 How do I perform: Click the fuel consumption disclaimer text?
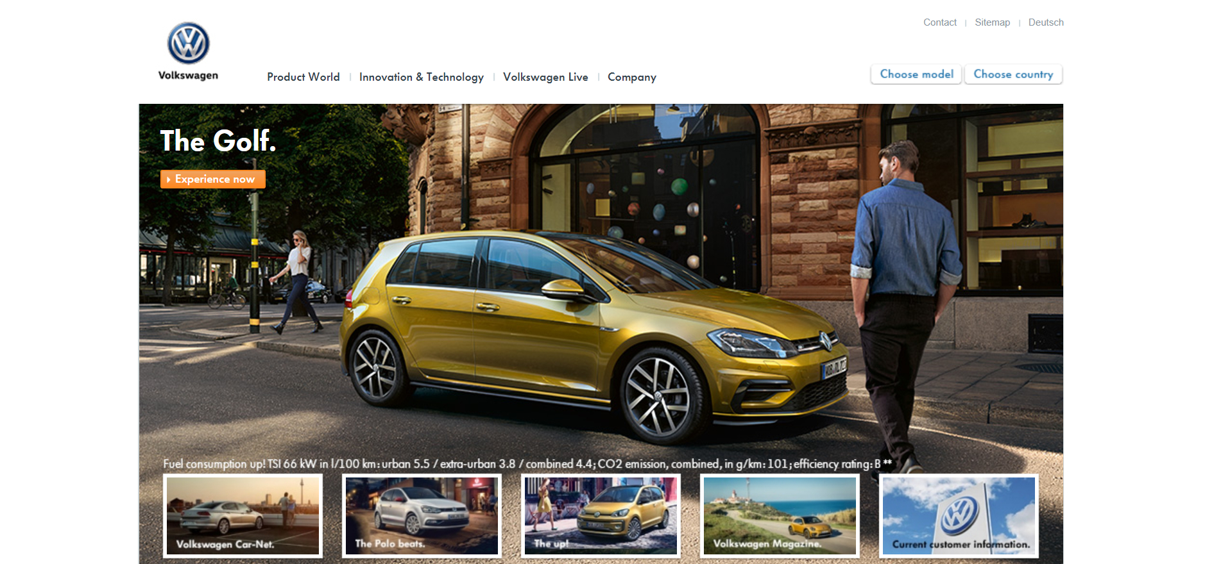(527, 463)
